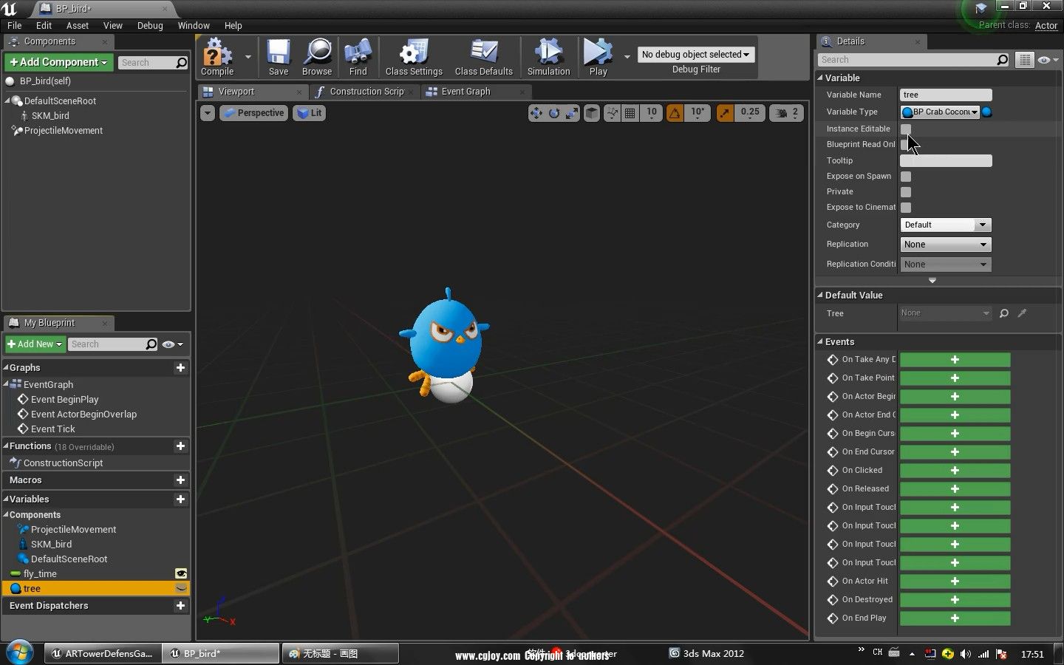Open Category dropdown
The height and width of the screenshot is (665, 1064).
click(x=982, y=225)
